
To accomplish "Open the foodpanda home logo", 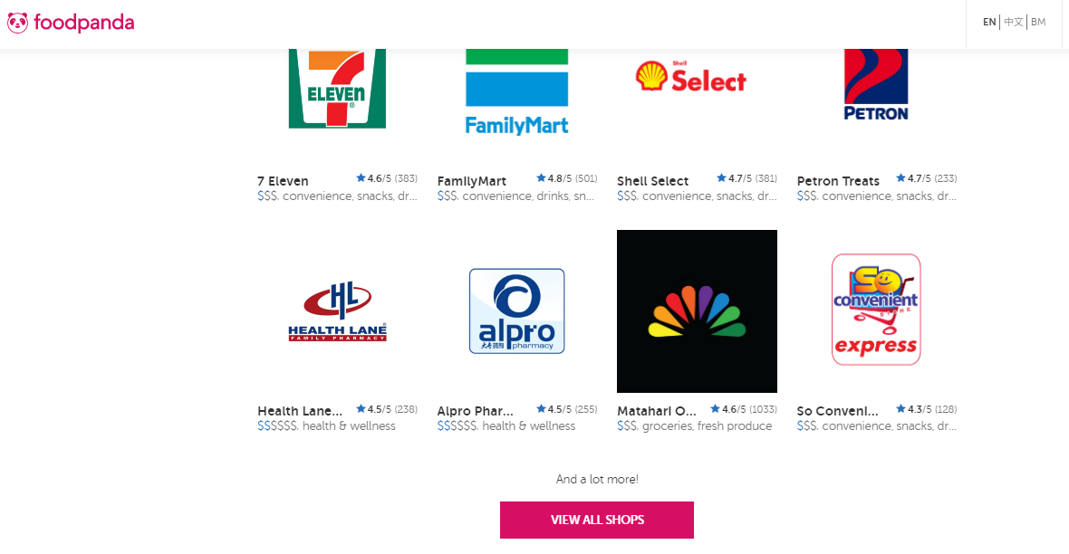I will [71, 24].
